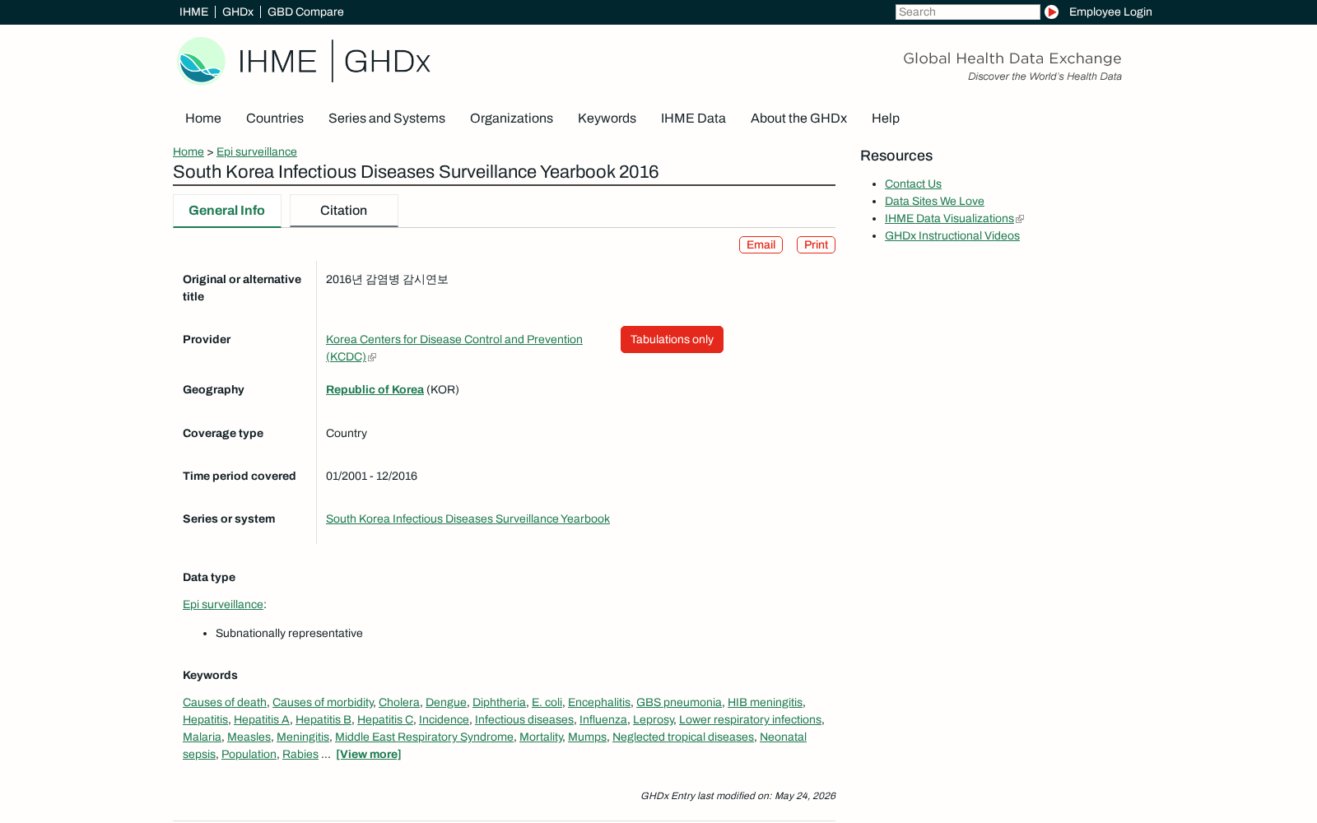Click the Print button
The width and height of the screenshot is (1317, 823).
point(816,245)
